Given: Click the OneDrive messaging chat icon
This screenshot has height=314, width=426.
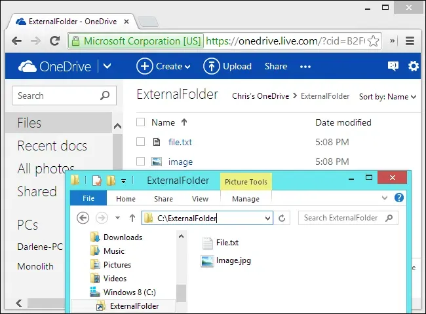Looking at the screenshot, I should 393,66.
